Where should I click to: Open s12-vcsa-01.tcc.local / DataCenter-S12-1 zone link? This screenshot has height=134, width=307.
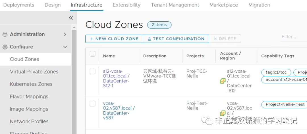click(116, 78)
